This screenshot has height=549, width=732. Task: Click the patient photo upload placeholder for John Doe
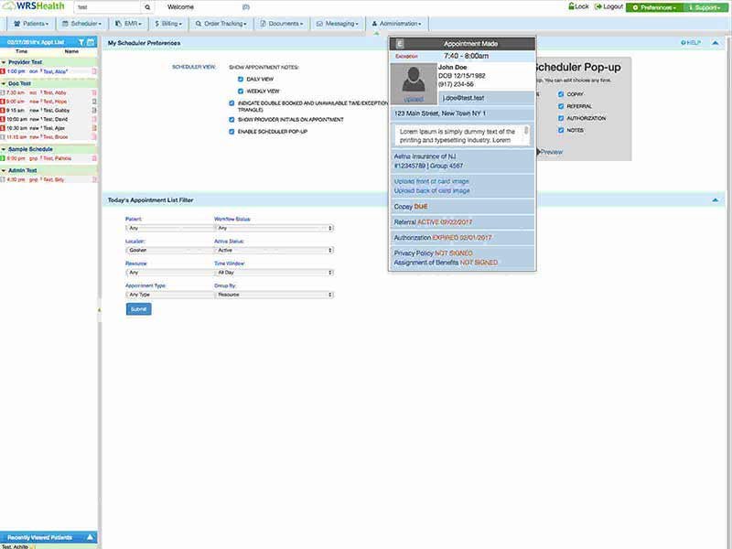(414, 84)
